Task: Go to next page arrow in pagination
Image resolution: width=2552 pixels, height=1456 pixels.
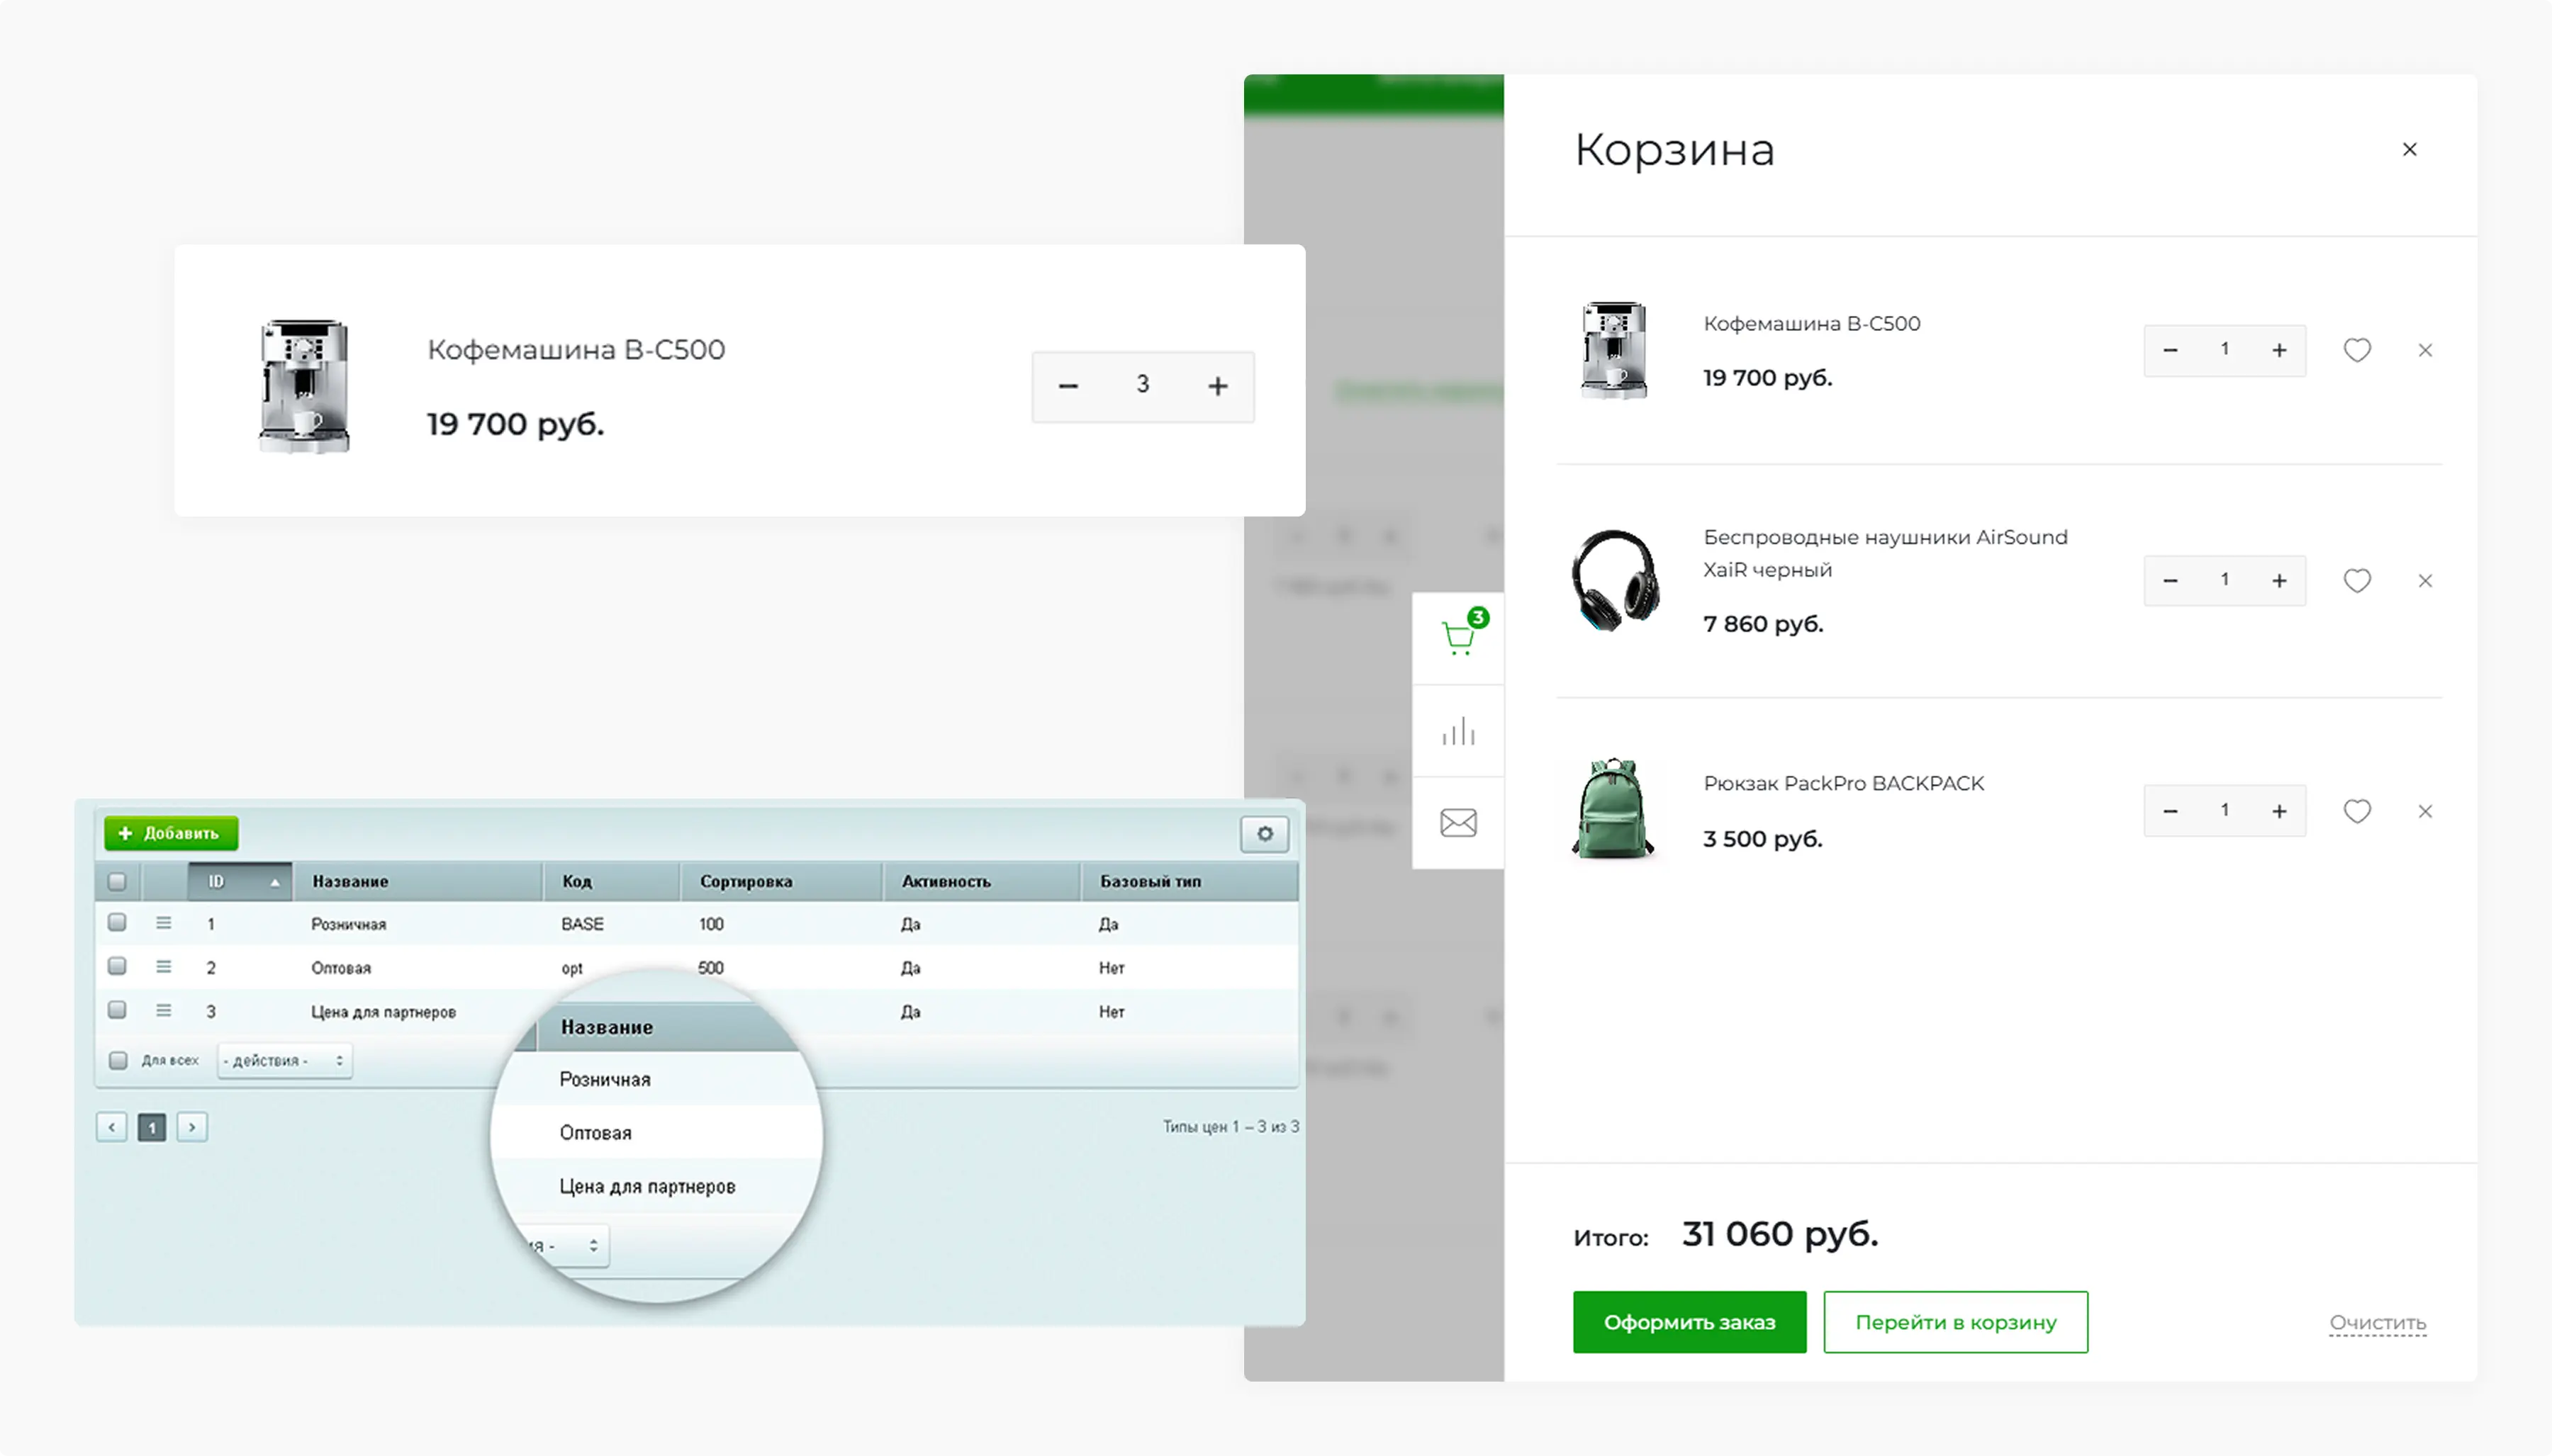Action: coord(192,1127)
